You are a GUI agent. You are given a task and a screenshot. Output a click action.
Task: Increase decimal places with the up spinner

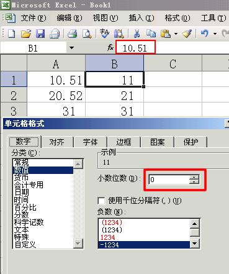(x=194, y=177)
